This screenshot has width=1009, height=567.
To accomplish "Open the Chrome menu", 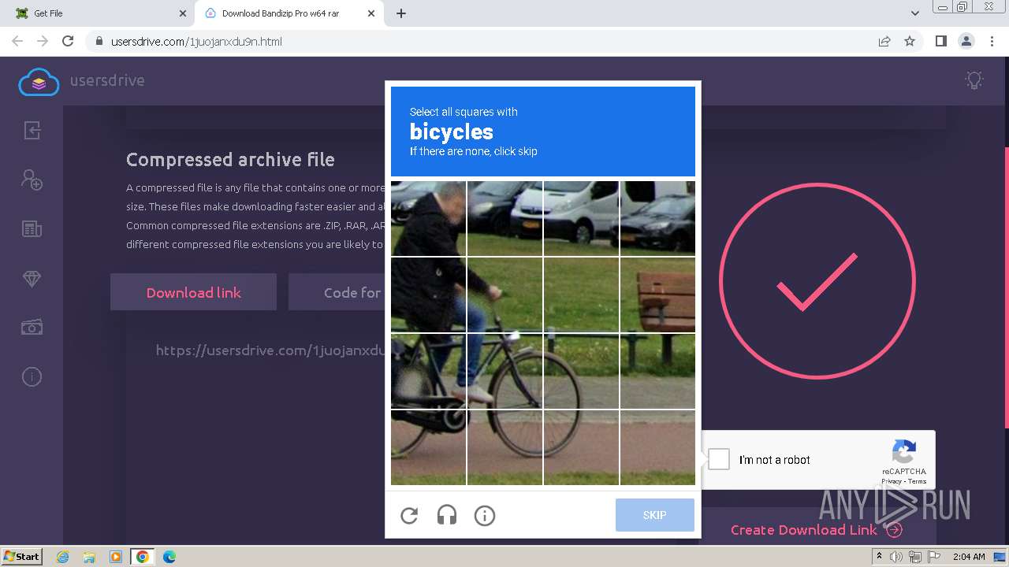I will coord(991,41).
